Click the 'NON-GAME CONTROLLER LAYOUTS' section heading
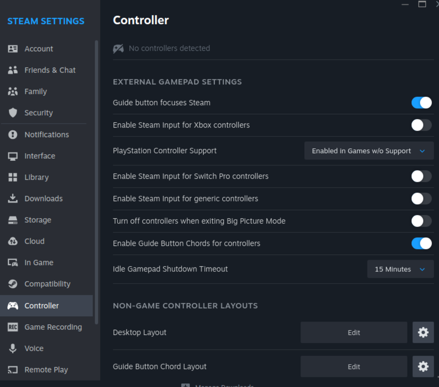Image resolution: width=439 pixels, height=387 pixels. (x=186, y=305)
